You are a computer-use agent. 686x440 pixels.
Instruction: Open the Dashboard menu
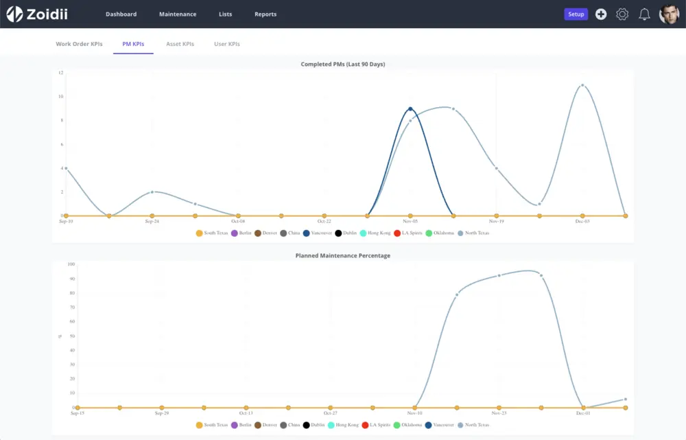[121, 14]
